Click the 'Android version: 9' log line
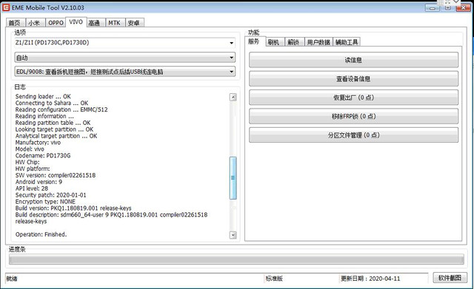 39,182
